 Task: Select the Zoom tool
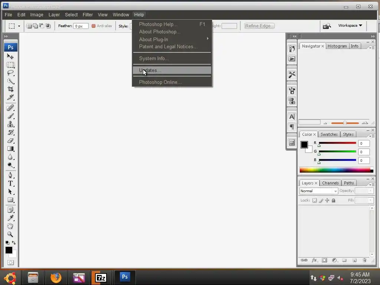click(10, 235)
